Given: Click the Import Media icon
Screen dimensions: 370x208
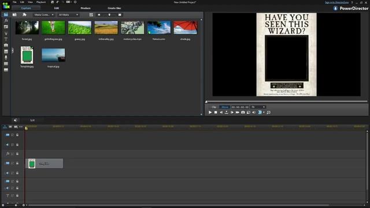Looking at the screenshot, I should [x=14, y=14].
